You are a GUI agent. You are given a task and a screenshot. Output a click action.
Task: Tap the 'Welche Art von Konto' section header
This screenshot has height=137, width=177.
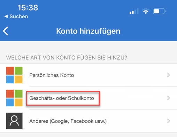coord(67,58)
